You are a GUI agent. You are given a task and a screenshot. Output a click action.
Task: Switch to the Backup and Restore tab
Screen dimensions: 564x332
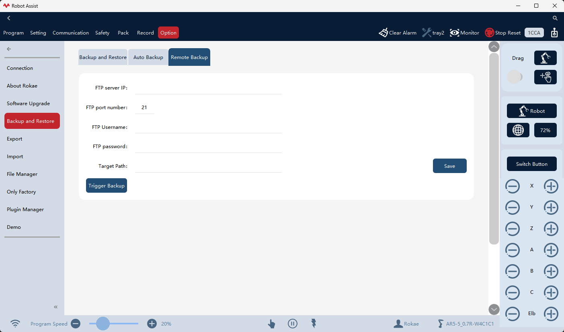(x=103, y=57)
